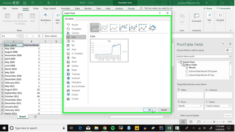Open the Name Box dropdown
The height and width of the screenshot is (132, 235).
click(16, 36)
